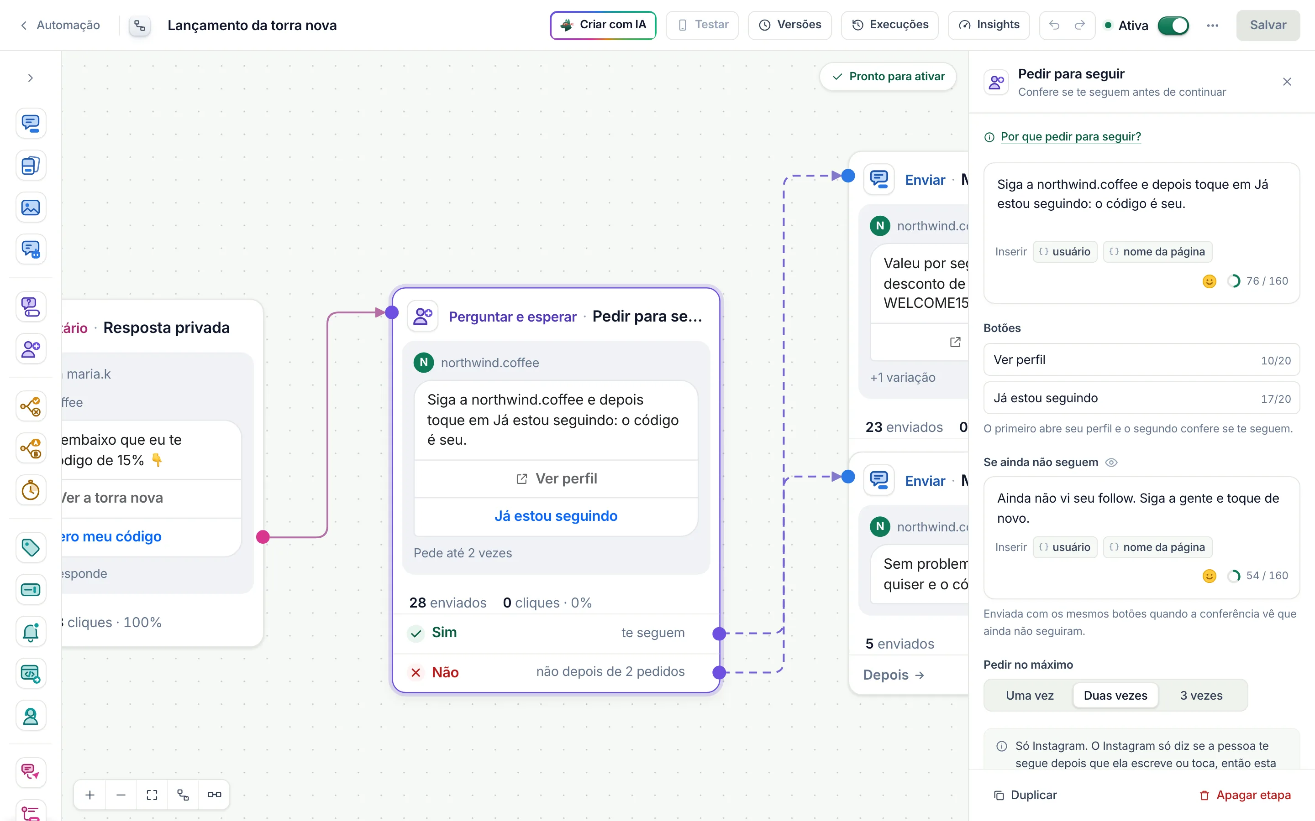Insert 'usuário' variable in first message

[1064, 251]
